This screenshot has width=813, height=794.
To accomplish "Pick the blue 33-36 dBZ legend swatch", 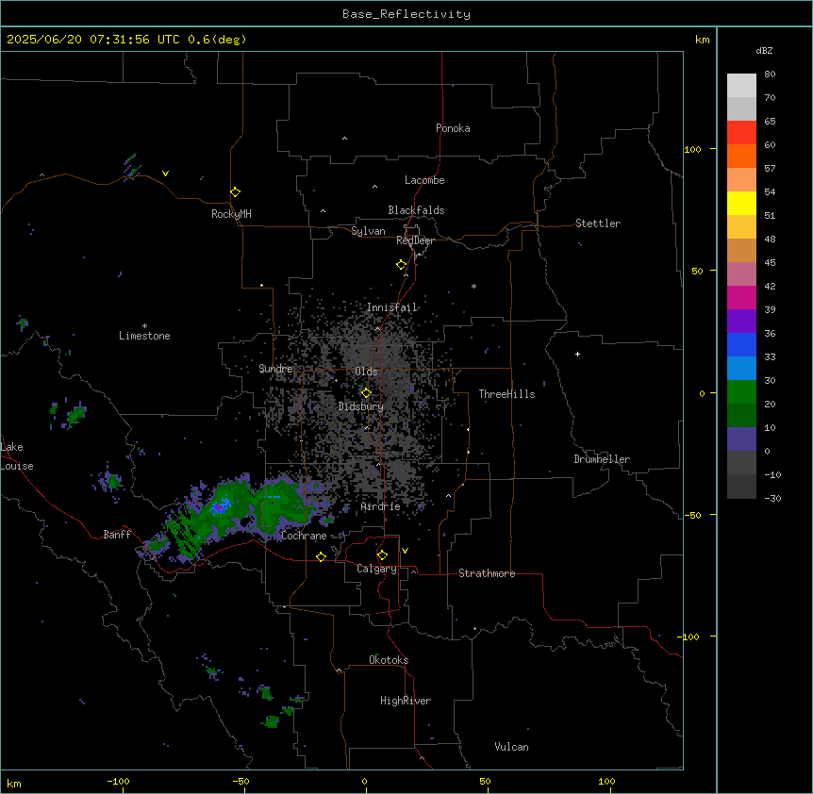I will tap(741, 344).
